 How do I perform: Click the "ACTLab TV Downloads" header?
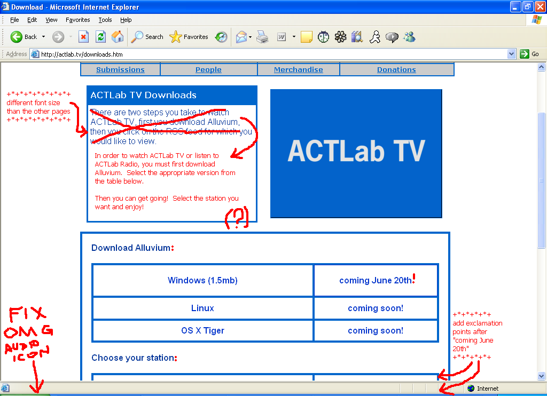pos(143,95)
